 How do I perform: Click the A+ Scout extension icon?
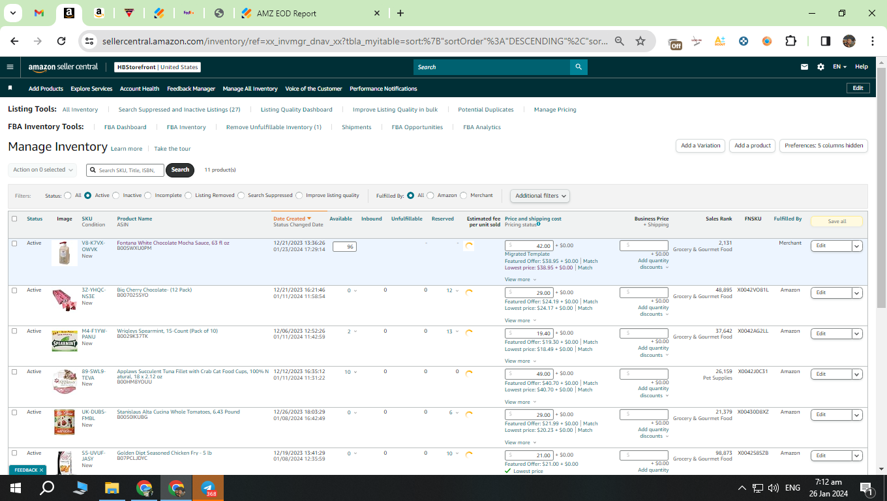click(720, 41)
